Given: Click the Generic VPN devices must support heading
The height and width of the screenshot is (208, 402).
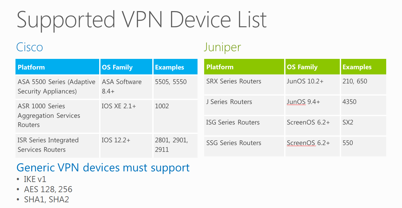Looking at the screenshot, I should (103, 167).
